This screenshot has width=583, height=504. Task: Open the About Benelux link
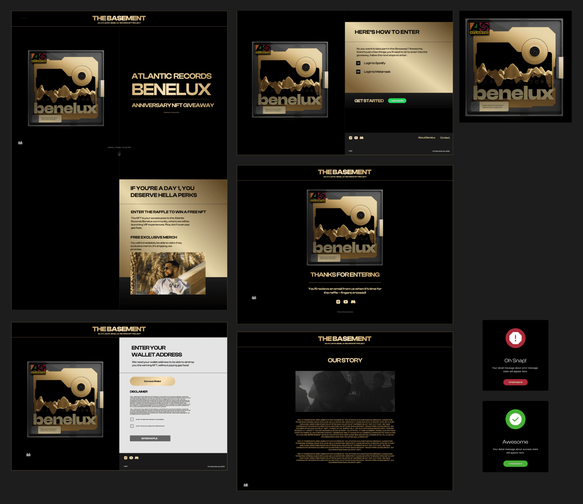pos(427,138)
